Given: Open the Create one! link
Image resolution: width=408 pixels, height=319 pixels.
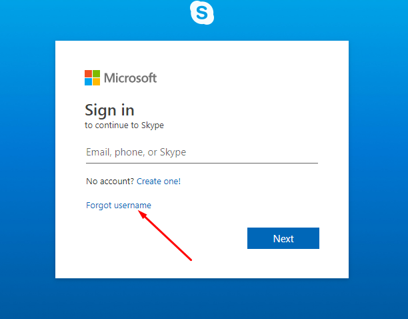Looking at the screenshot, I should 159,182.
